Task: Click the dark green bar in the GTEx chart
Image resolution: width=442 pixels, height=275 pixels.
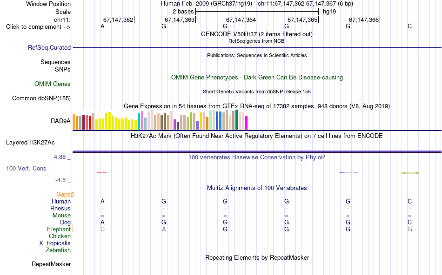Action: pyautogui.click(x=236, y=120)
